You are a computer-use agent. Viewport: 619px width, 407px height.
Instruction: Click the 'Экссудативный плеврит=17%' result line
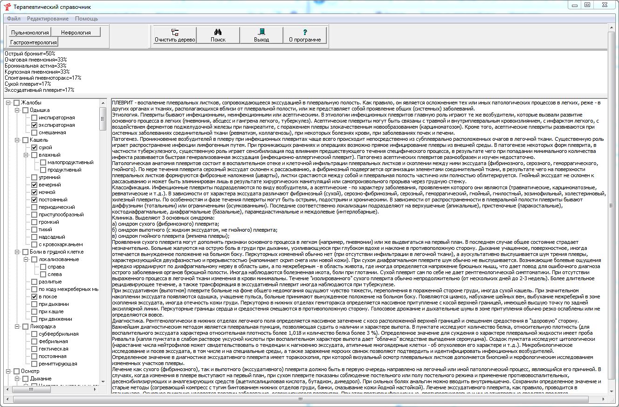pos(39,90)
